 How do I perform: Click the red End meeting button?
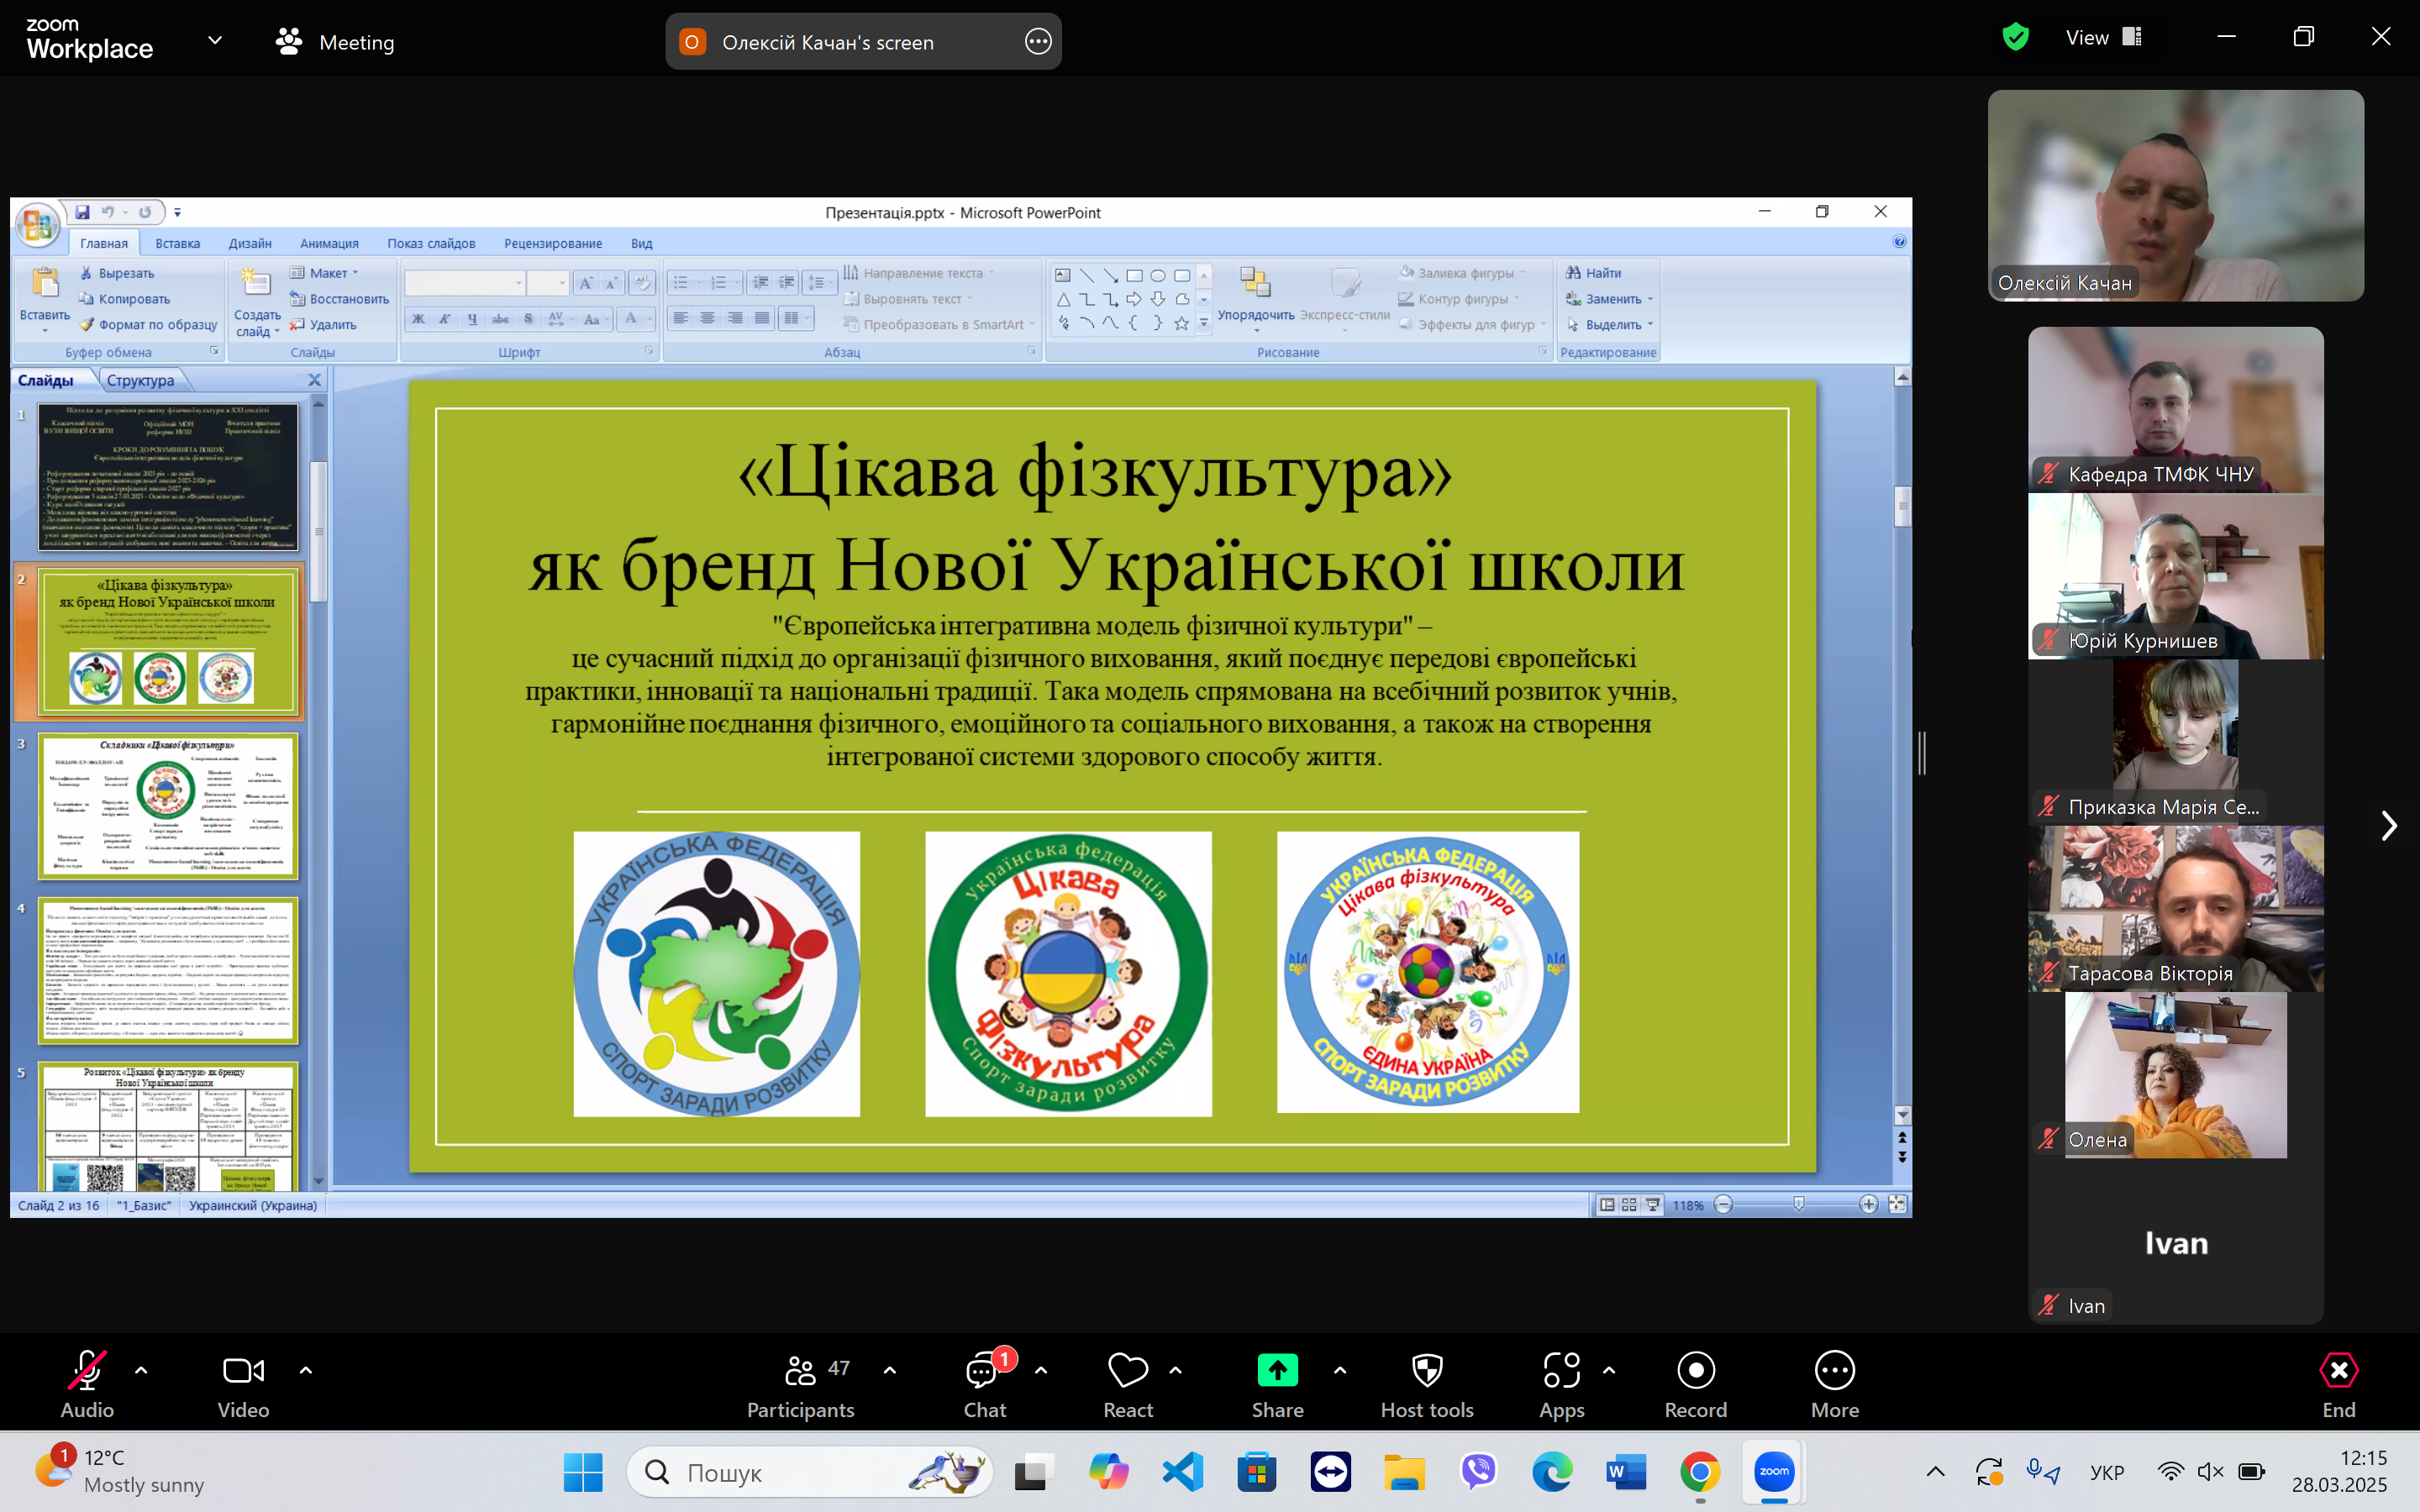tap(2338, 1386)
